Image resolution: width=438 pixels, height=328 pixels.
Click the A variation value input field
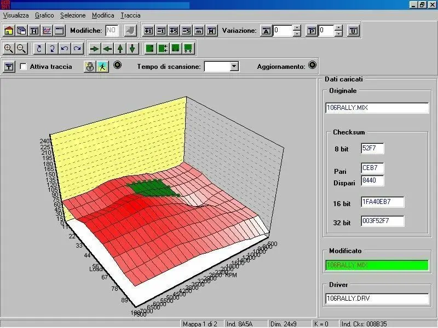(283, 31)
